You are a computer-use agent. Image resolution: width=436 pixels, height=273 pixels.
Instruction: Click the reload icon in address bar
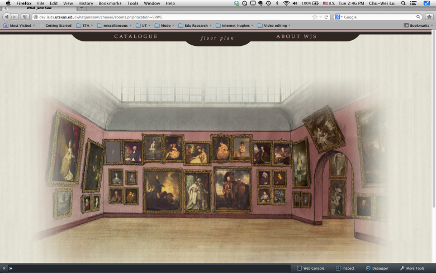(326, 17)
